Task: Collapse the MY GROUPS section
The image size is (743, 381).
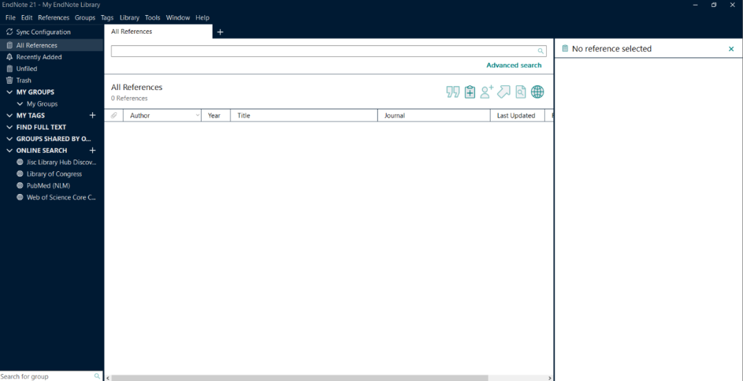Action: 10,92
